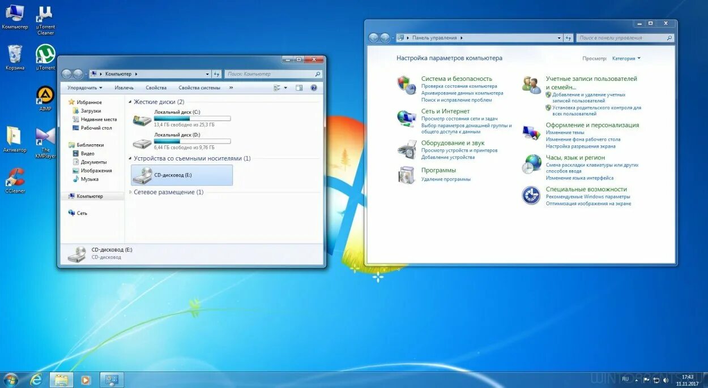Expand Explorer address bar history dropdown
The image size is (708, 388).
207,74
